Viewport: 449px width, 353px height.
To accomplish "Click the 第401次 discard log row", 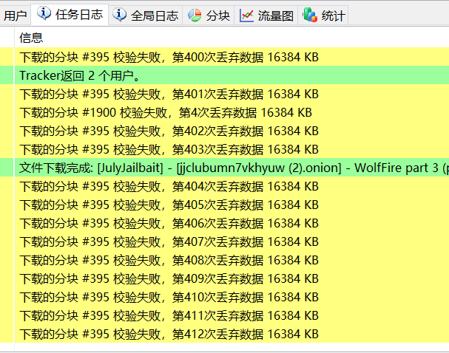I will 169,94.
